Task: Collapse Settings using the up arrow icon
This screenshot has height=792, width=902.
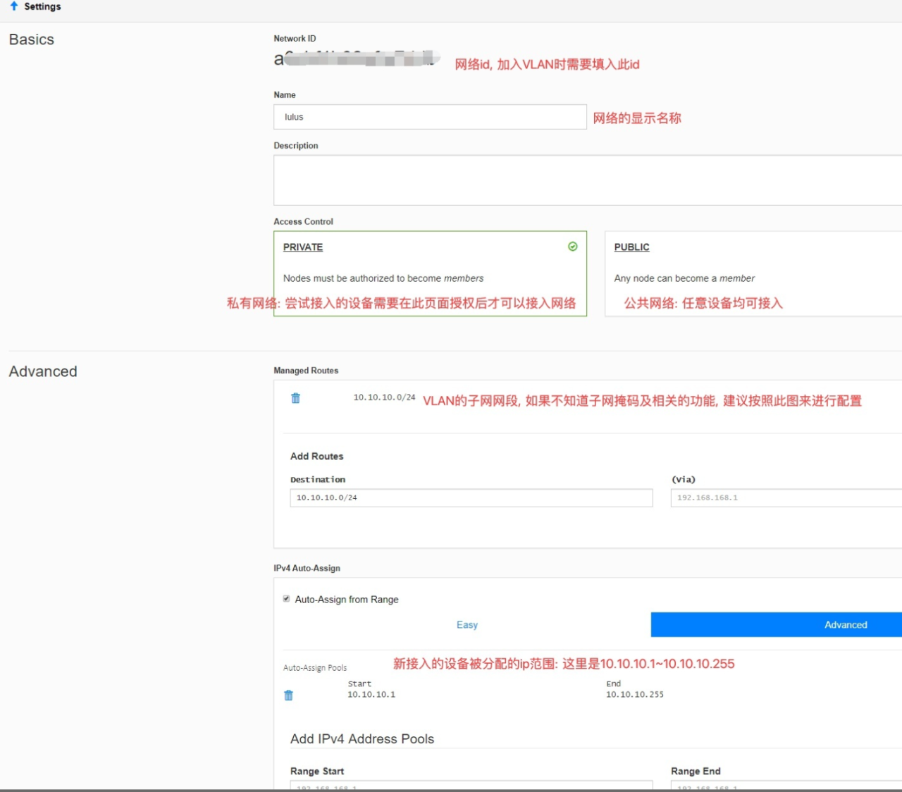Action: (14, 6)
